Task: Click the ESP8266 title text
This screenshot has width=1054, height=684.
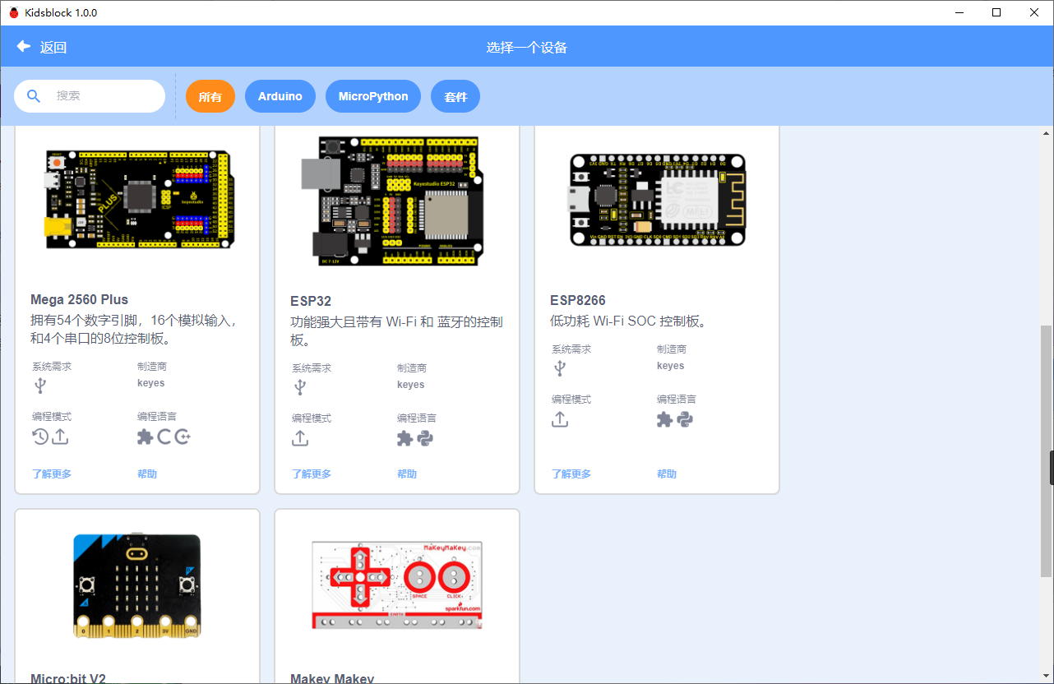Action: 578,301
